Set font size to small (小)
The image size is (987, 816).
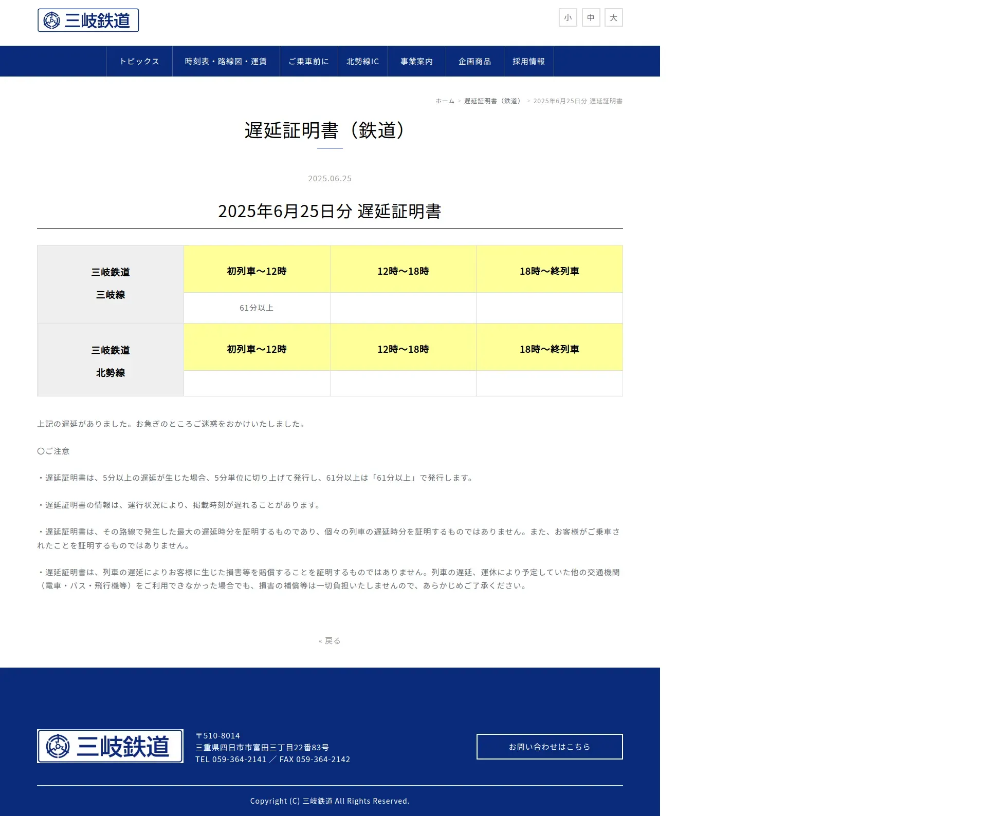point(568,17)
